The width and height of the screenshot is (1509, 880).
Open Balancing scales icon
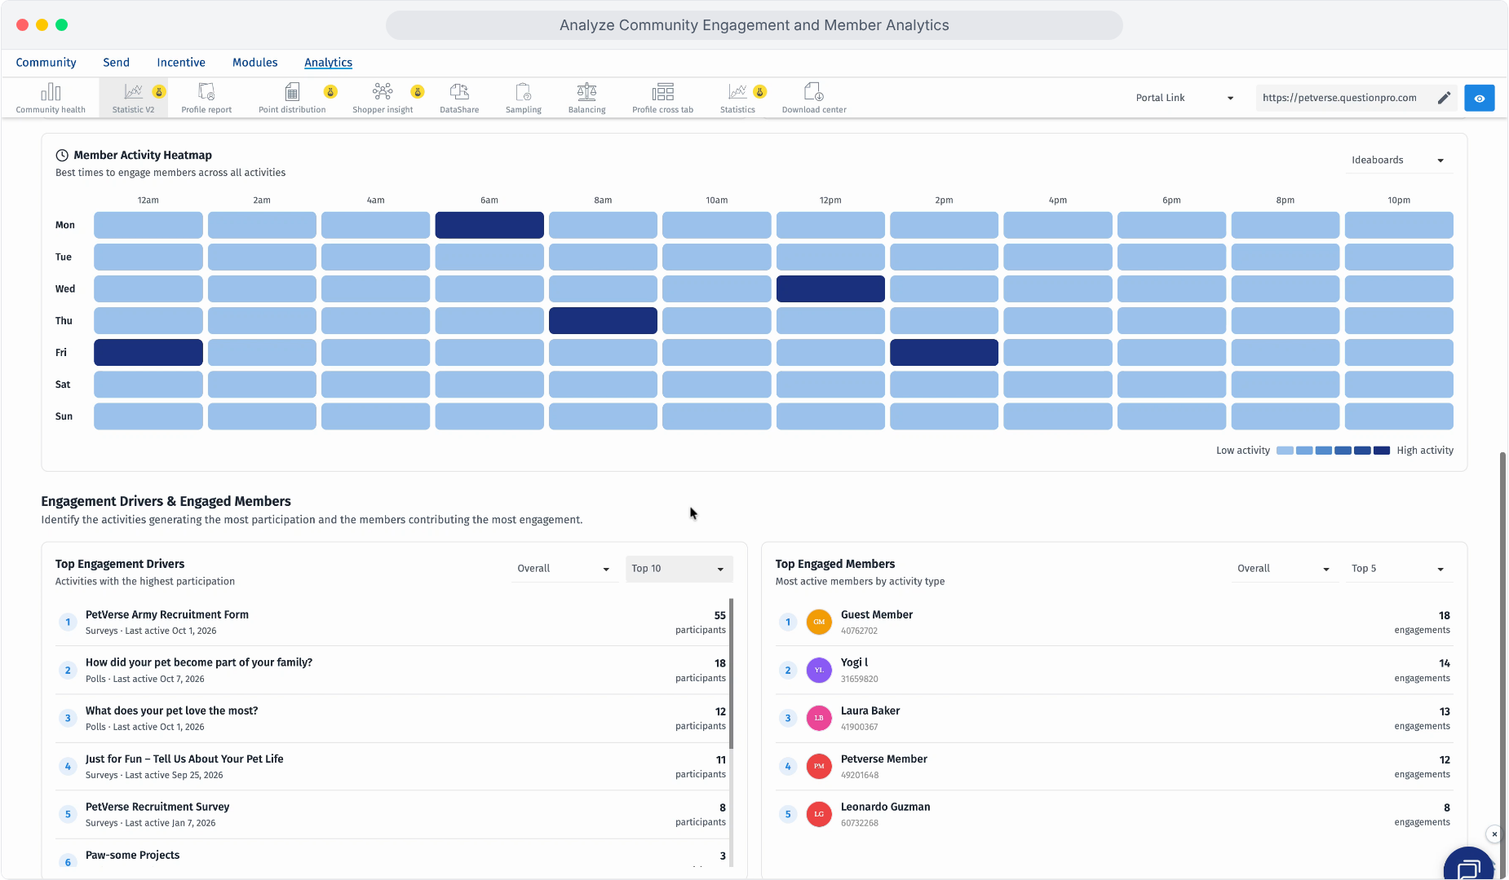pos(586,91)
